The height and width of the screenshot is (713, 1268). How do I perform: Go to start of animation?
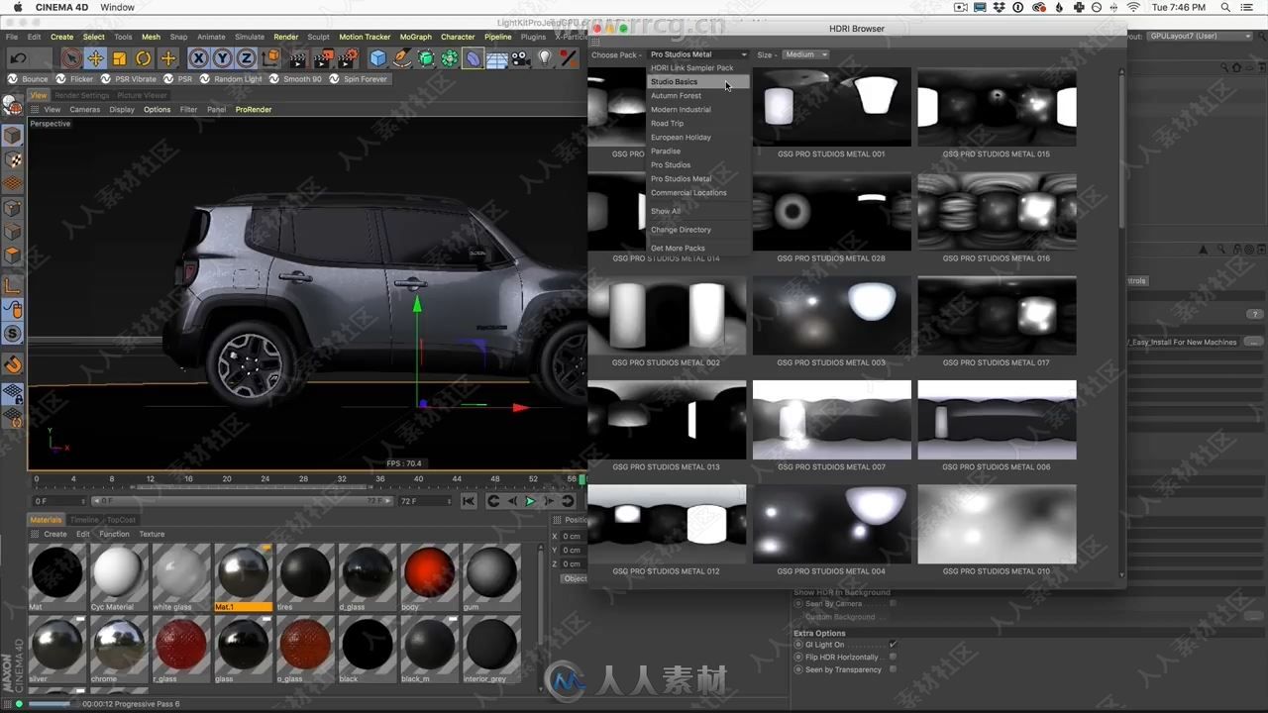(469, 501)
